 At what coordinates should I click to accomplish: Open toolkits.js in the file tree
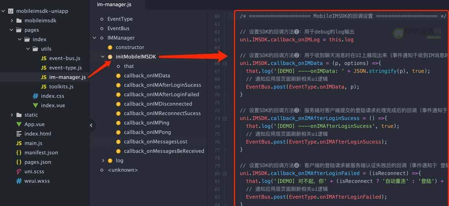point(61,86)
